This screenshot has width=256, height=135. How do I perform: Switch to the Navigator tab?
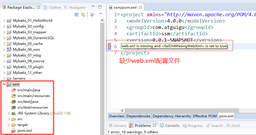pos(75,7)
